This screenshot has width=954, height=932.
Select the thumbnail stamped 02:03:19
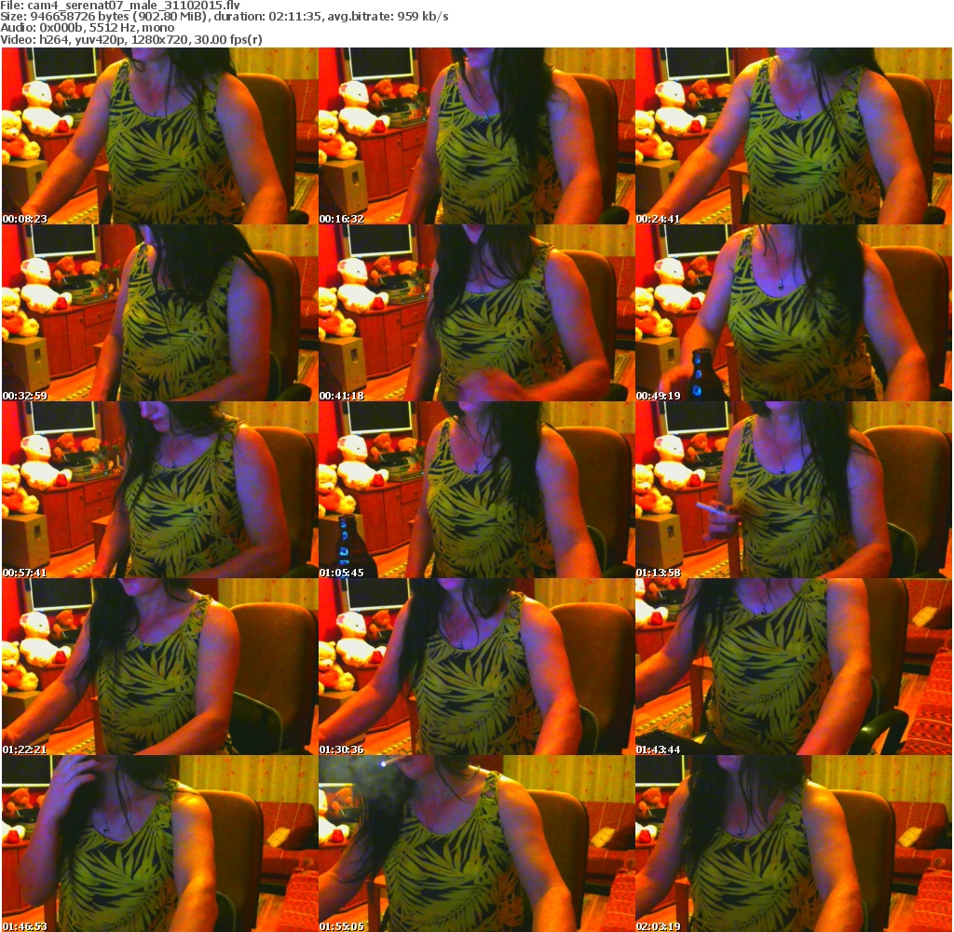(794, 844)
